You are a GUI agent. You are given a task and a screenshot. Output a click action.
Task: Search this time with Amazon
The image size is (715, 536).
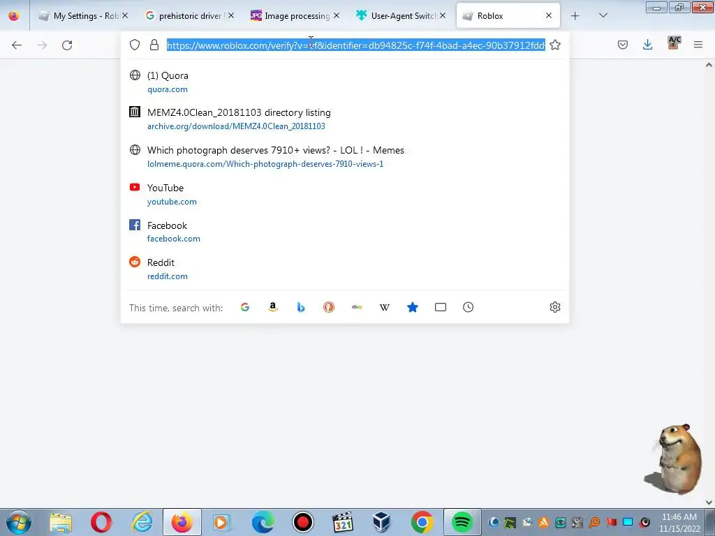pos(273,307)
